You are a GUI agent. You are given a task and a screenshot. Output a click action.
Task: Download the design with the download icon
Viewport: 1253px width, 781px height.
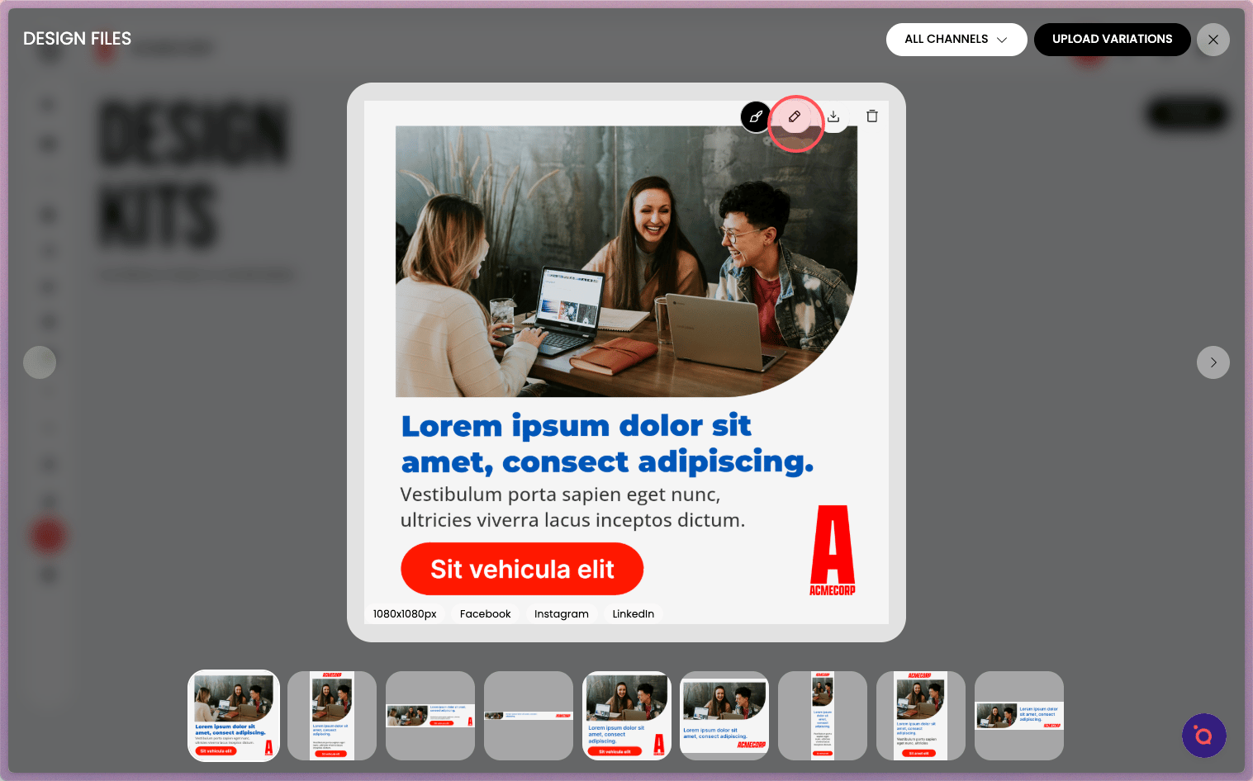coord(833,116)
